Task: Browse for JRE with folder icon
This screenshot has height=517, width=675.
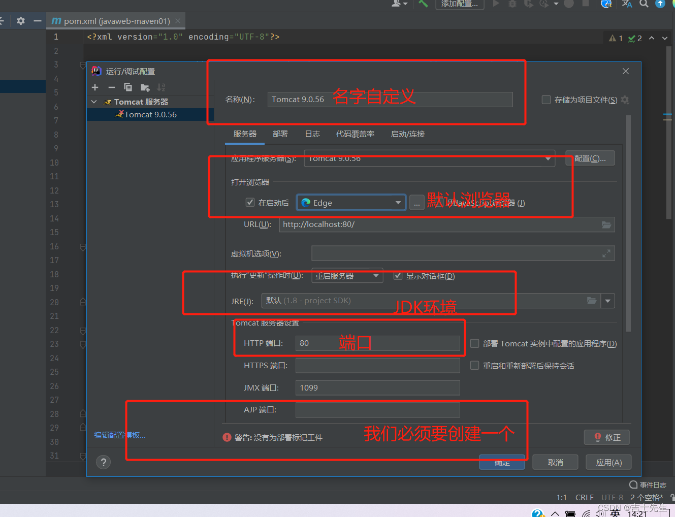Action: pos(592,301)
